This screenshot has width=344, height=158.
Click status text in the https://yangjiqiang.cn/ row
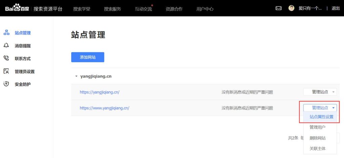(x=247, y=92)
